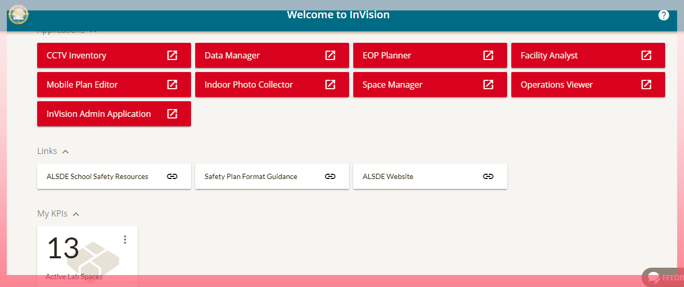The height and width of the screenshot is (287, 684).
Task: Follow the ALSDE School Safety Resources link
Action: coord(114,176)
